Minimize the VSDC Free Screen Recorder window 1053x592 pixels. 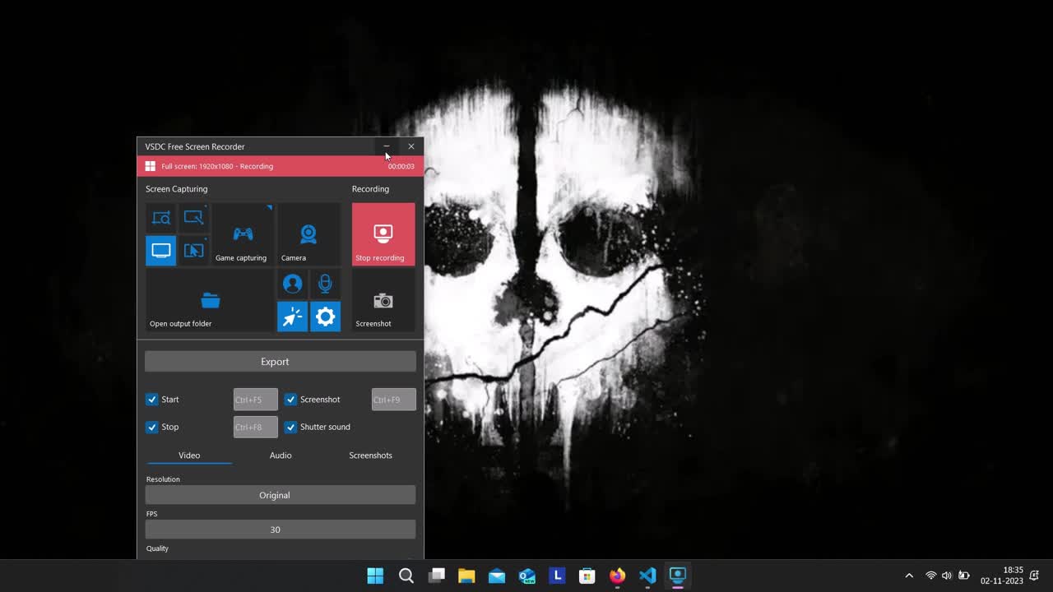tap(387, 146)
